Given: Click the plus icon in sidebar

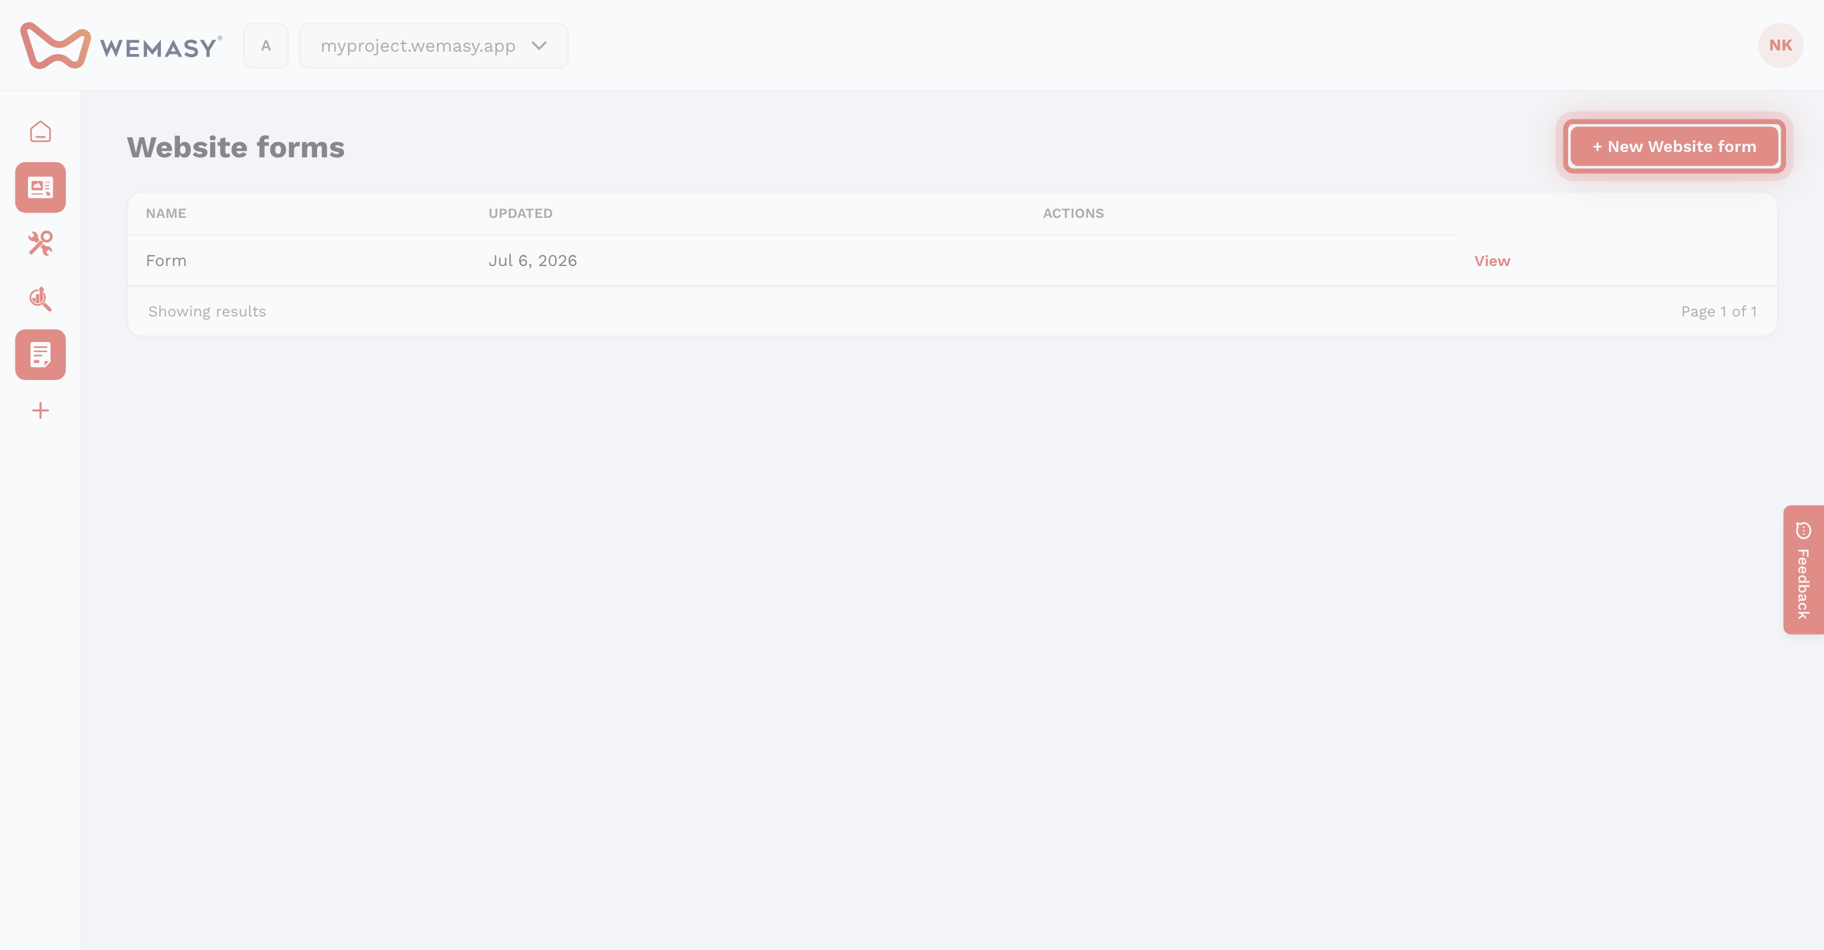Looking at the screenshot, I should click(40, 411).
